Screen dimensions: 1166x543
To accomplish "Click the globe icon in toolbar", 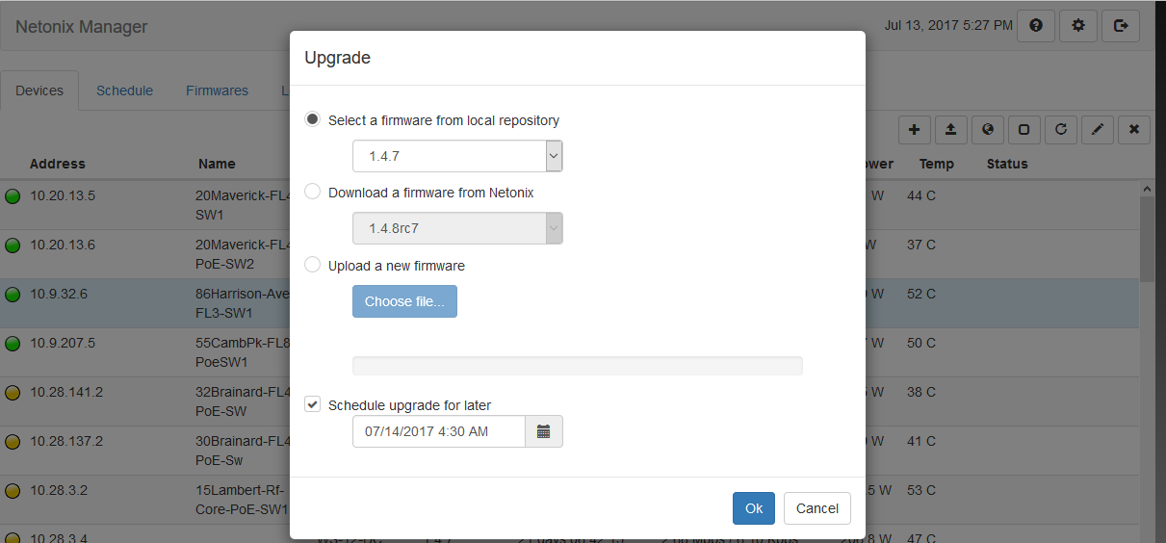I will coord(987,129).
